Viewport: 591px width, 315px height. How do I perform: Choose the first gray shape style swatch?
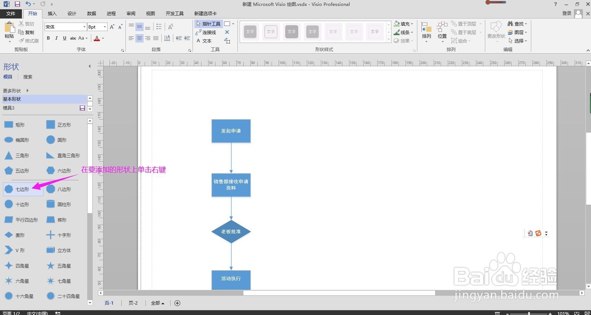[250, 32]
